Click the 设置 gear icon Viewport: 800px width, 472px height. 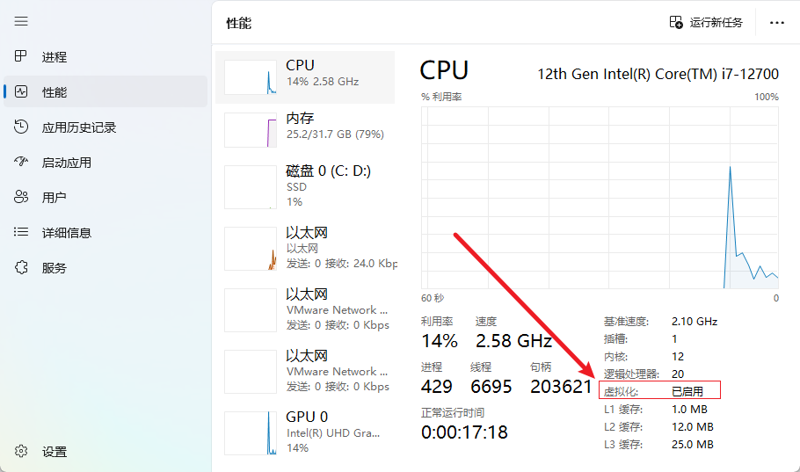pos(21,451)
